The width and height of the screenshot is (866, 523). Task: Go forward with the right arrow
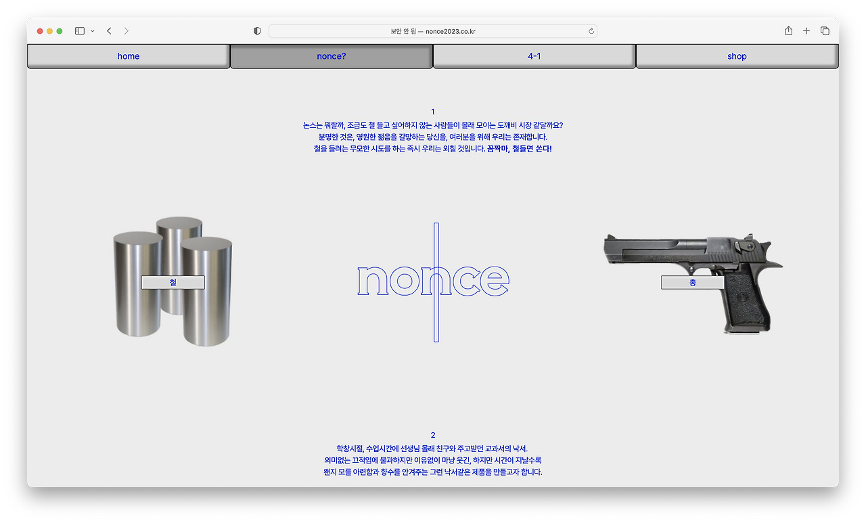click(x=127, y=31)
